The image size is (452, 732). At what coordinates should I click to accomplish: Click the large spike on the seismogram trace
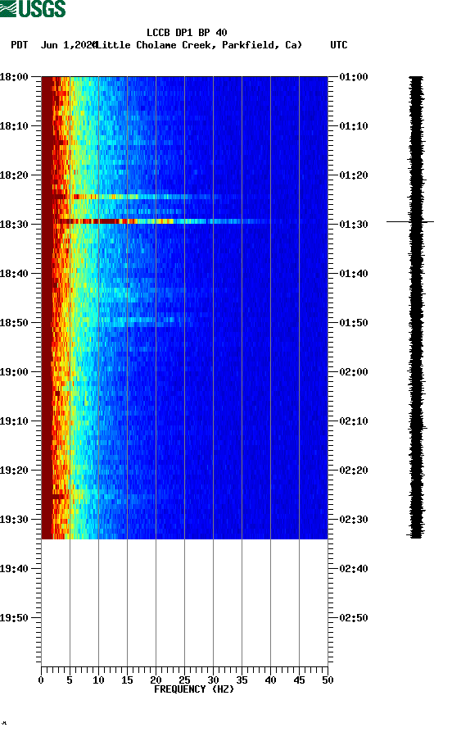coord(410,222)
